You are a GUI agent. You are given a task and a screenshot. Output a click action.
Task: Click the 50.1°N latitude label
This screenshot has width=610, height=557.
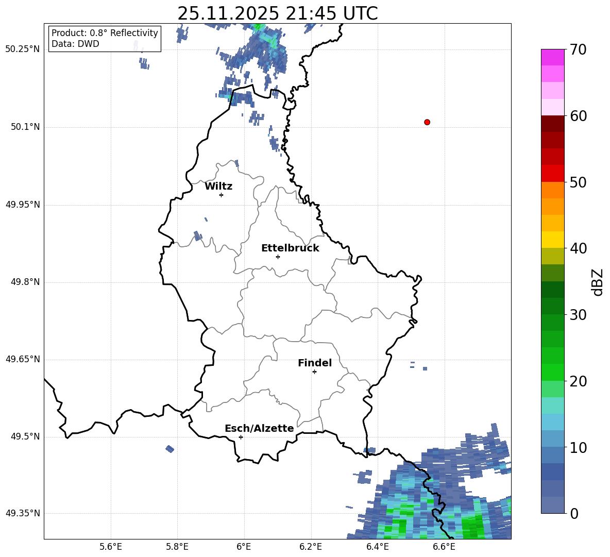pos(25,127)
